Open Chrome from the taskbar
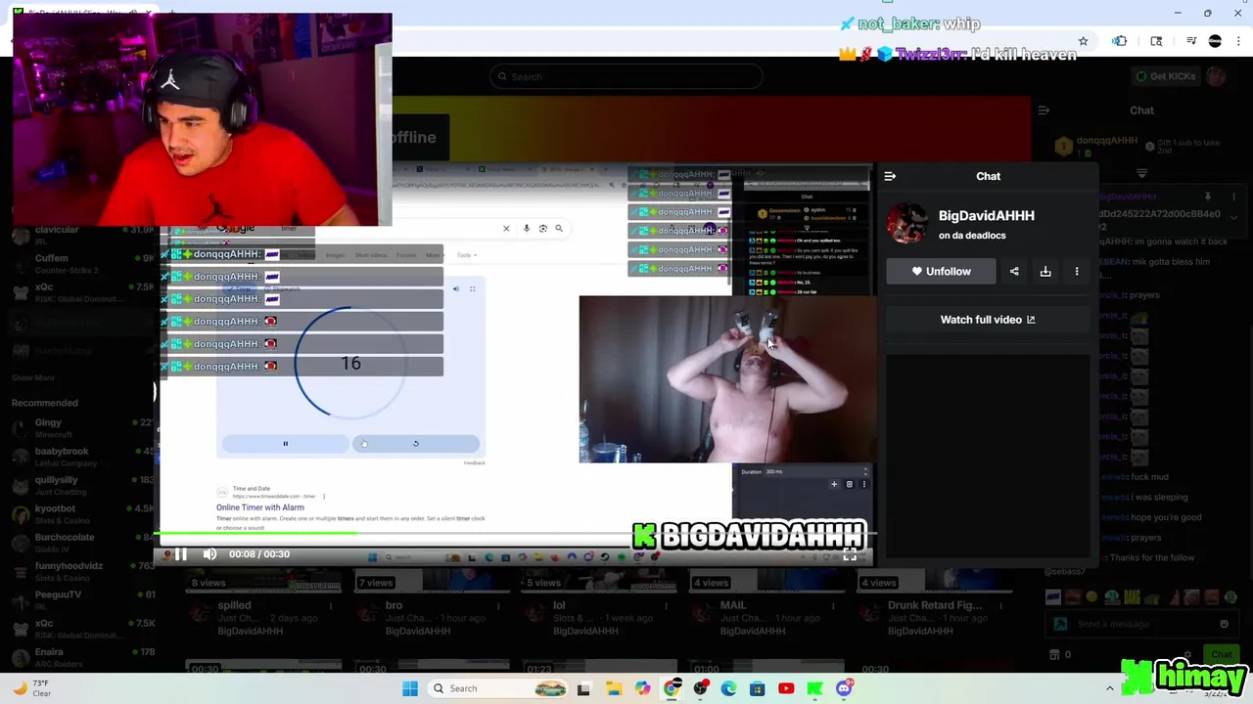 [x=672, y=688]
